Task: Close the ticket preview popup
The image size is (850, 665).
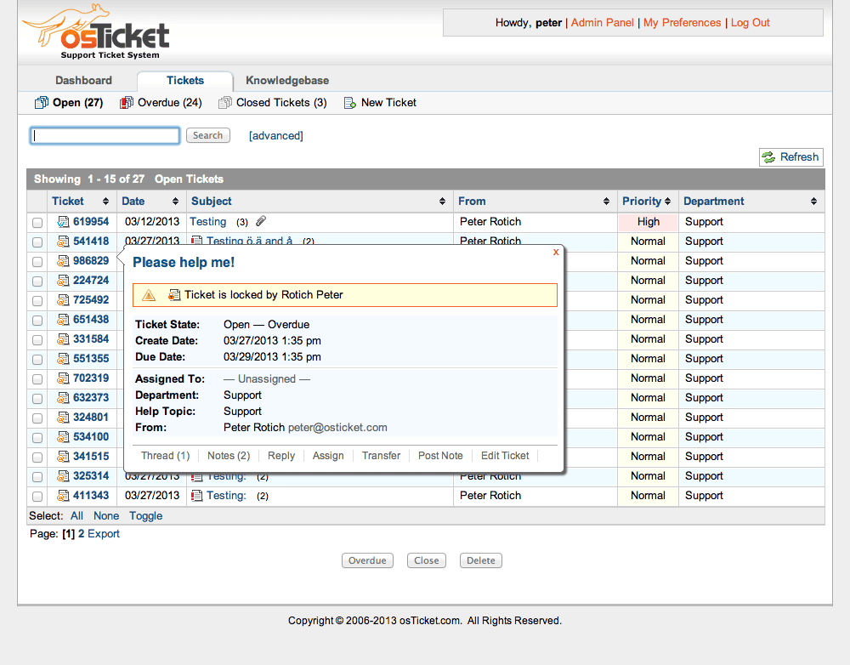Action: tap(556, 253)
